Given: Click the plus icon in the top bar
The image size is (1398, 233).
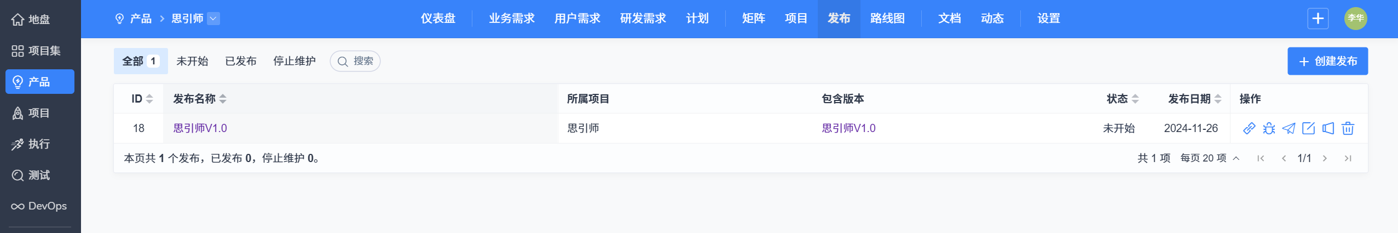Looking at the screenshot, I should tap(1318, 19).
